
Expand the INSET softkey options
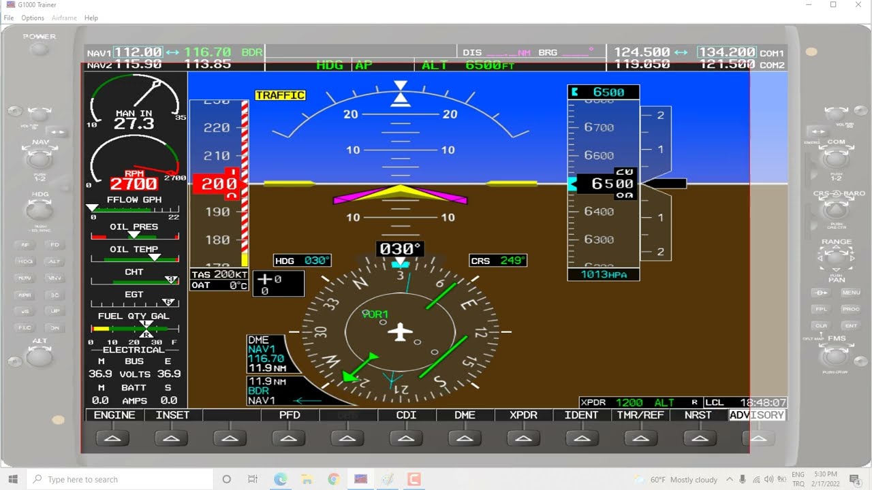(x=173, y=415)
